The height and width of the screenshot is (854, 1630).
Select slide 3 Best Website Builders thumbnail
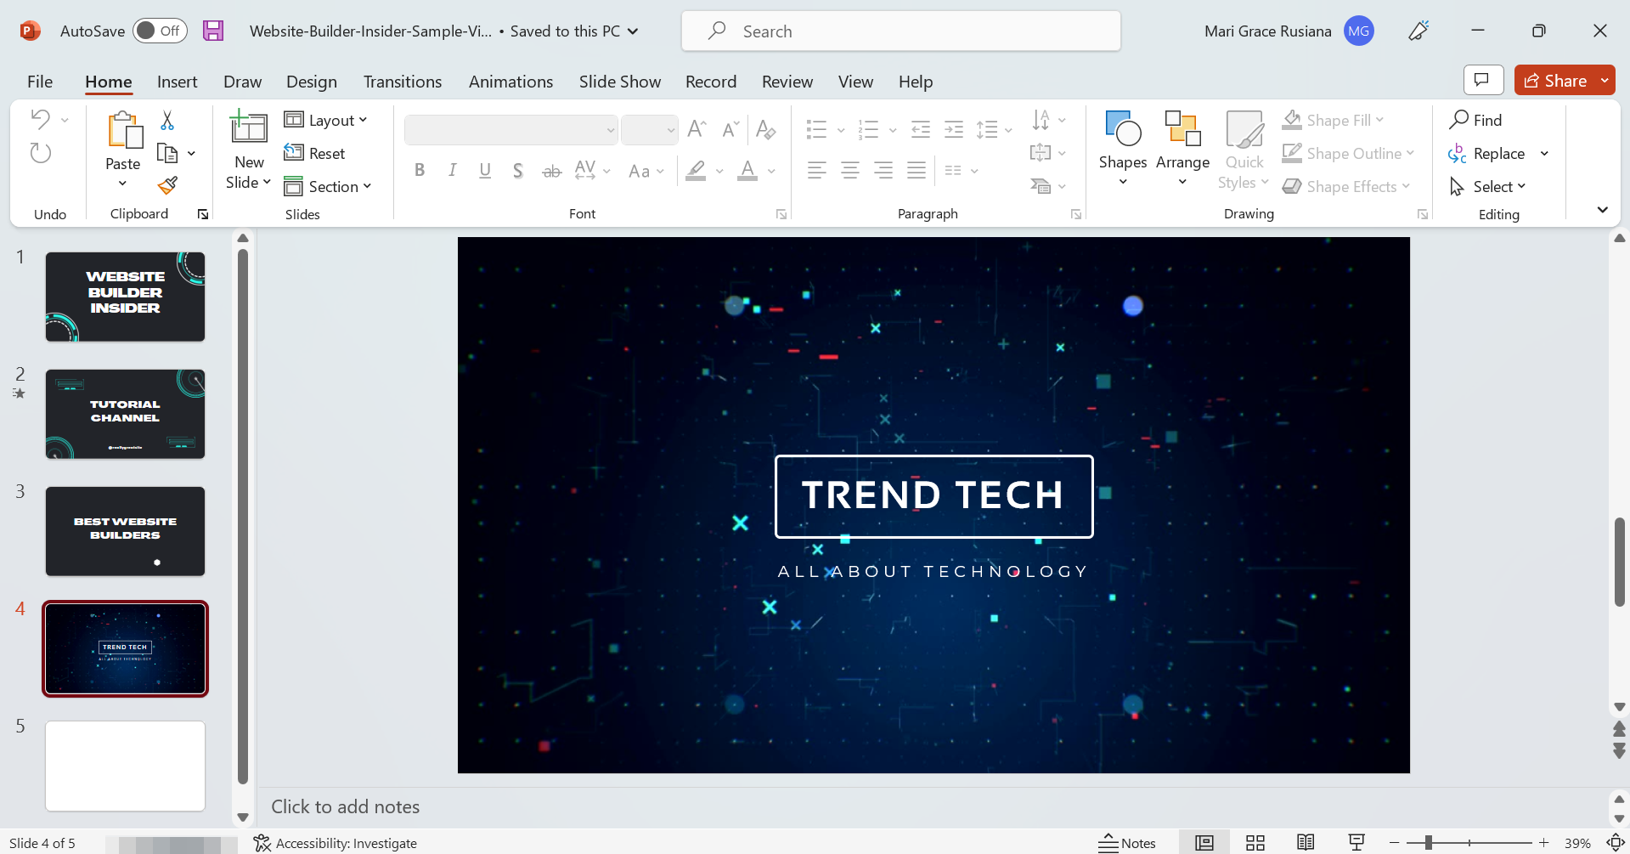(x=125, y=531)
